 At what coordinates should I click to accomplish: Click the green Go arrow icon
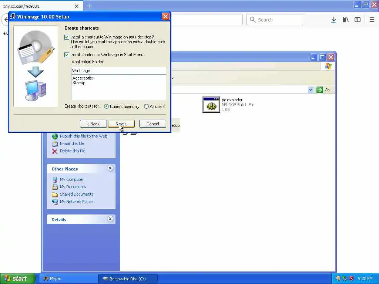tap(319, 90)
